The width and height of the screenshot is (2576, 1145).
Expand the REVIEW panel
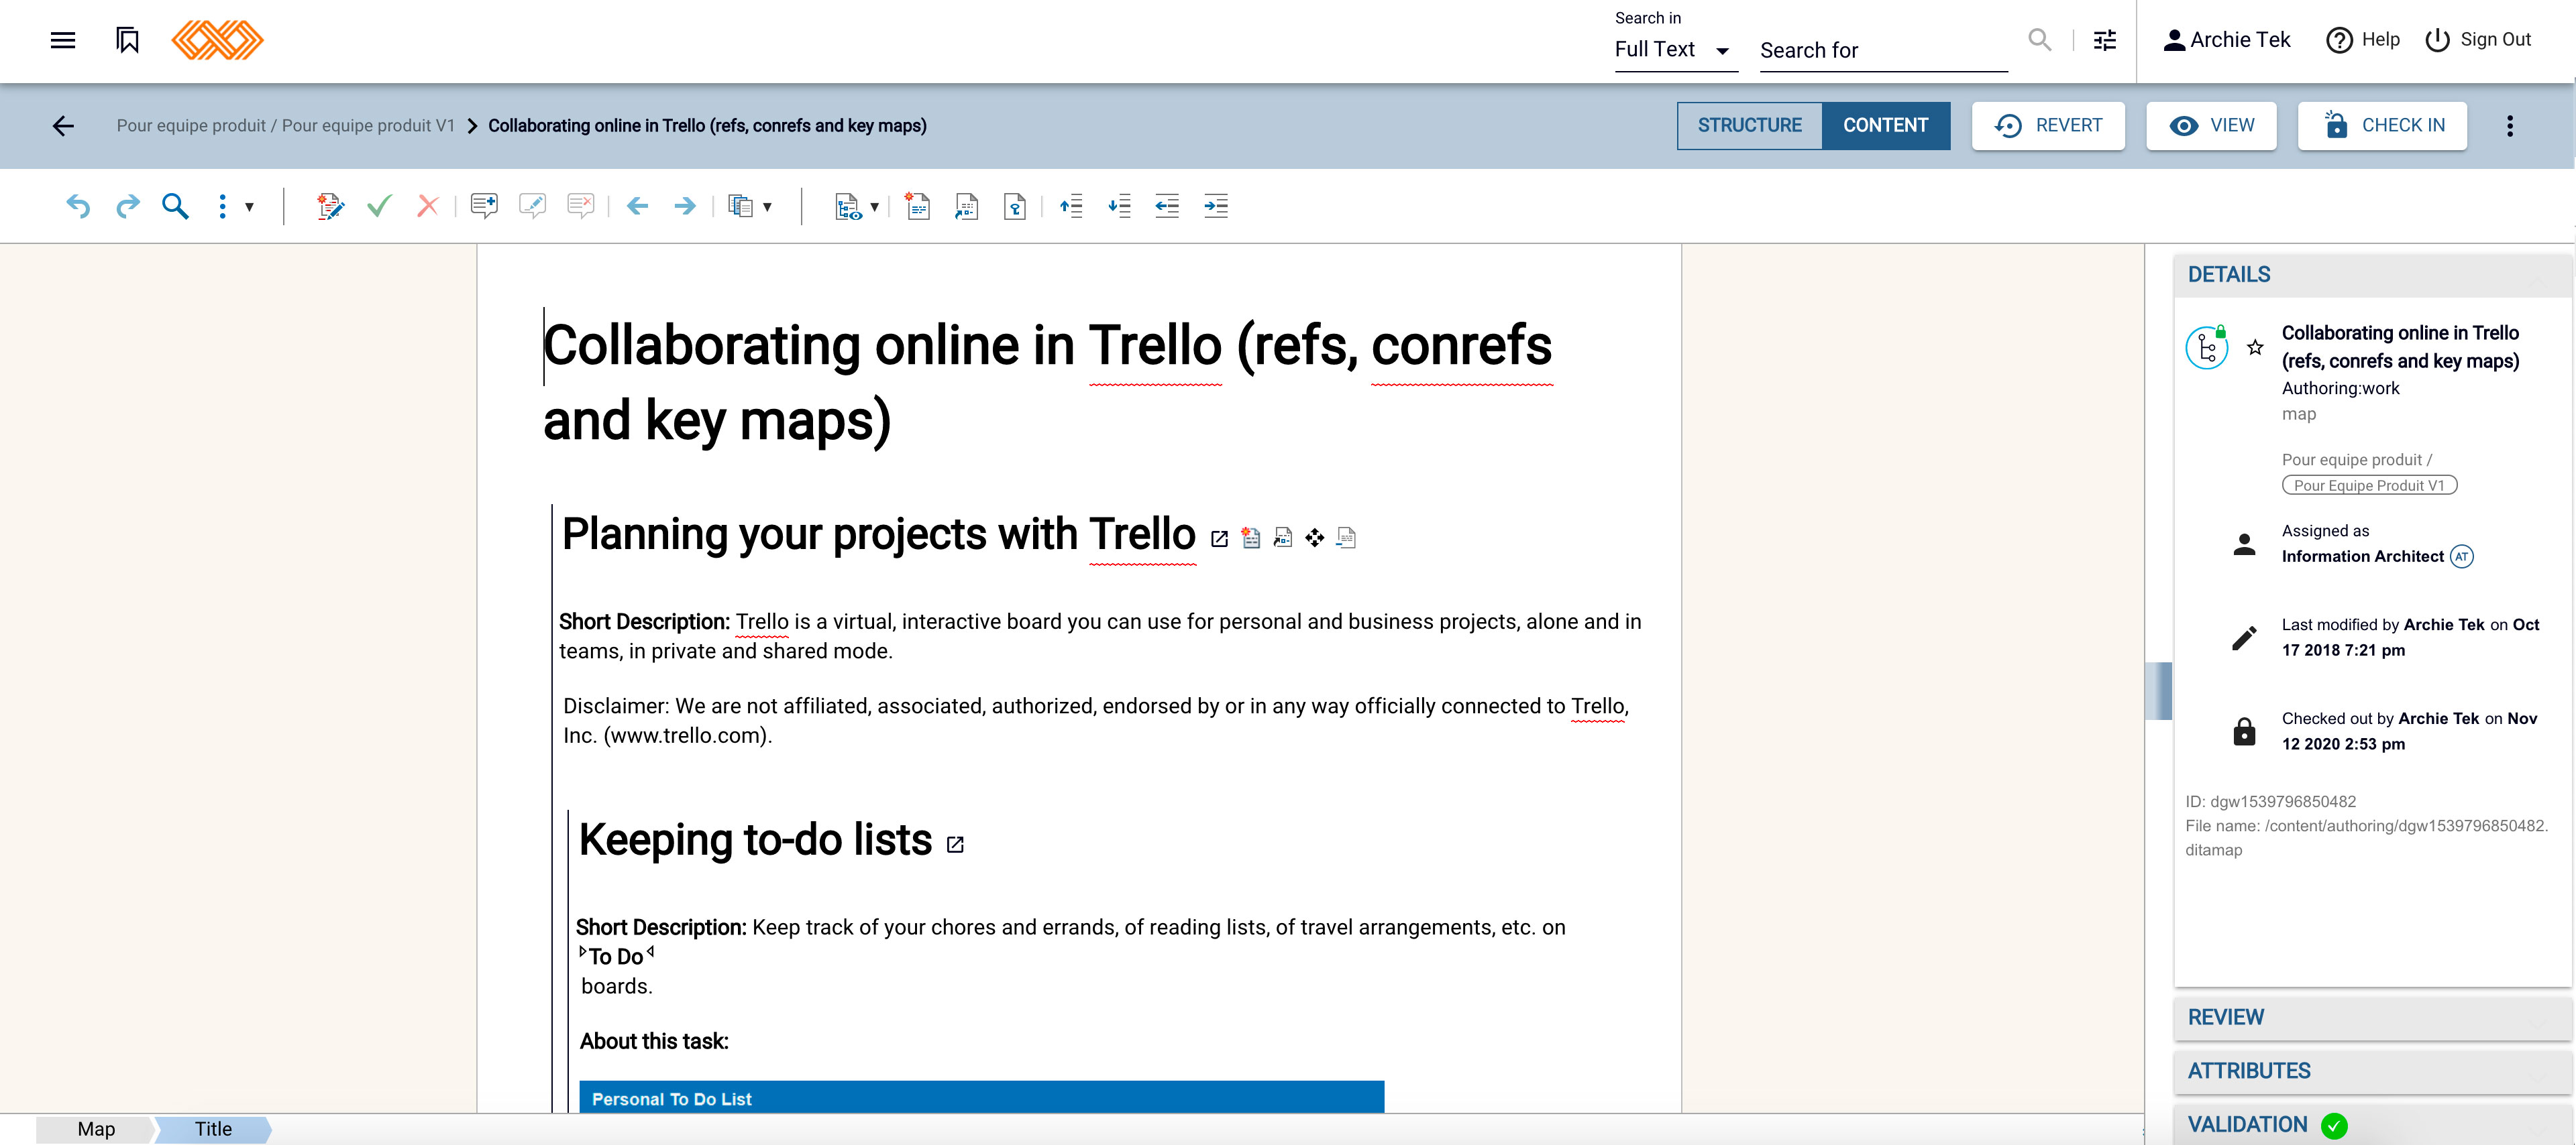(x=2372, y=1018)
